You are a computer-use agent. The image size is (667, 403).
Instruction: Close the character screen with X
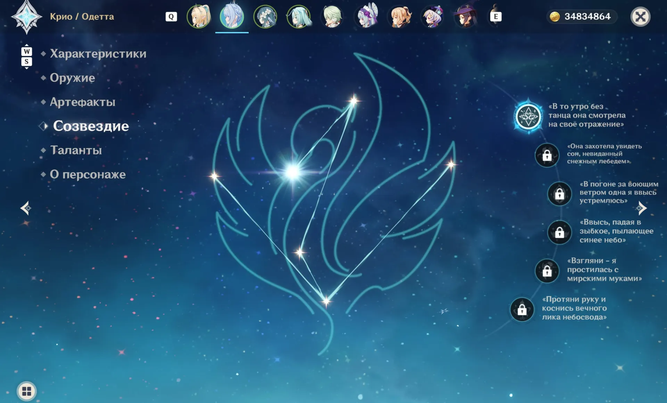click(x=640, y=17)
